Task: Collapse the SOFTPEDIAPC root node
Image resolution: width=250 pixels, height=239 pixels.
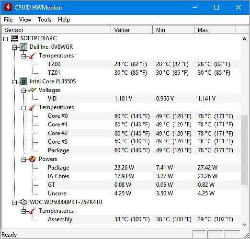Action: tap(5, 39)
